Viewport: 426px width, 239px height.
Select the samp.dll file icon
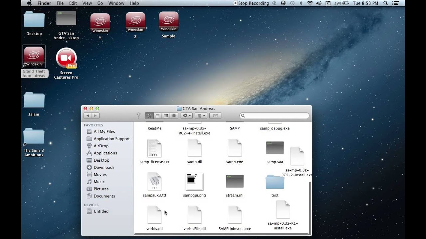[x=195, y=148]
